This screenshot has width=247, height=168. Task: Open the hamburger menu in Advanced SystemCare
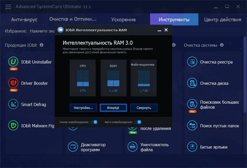coord(8,7)
